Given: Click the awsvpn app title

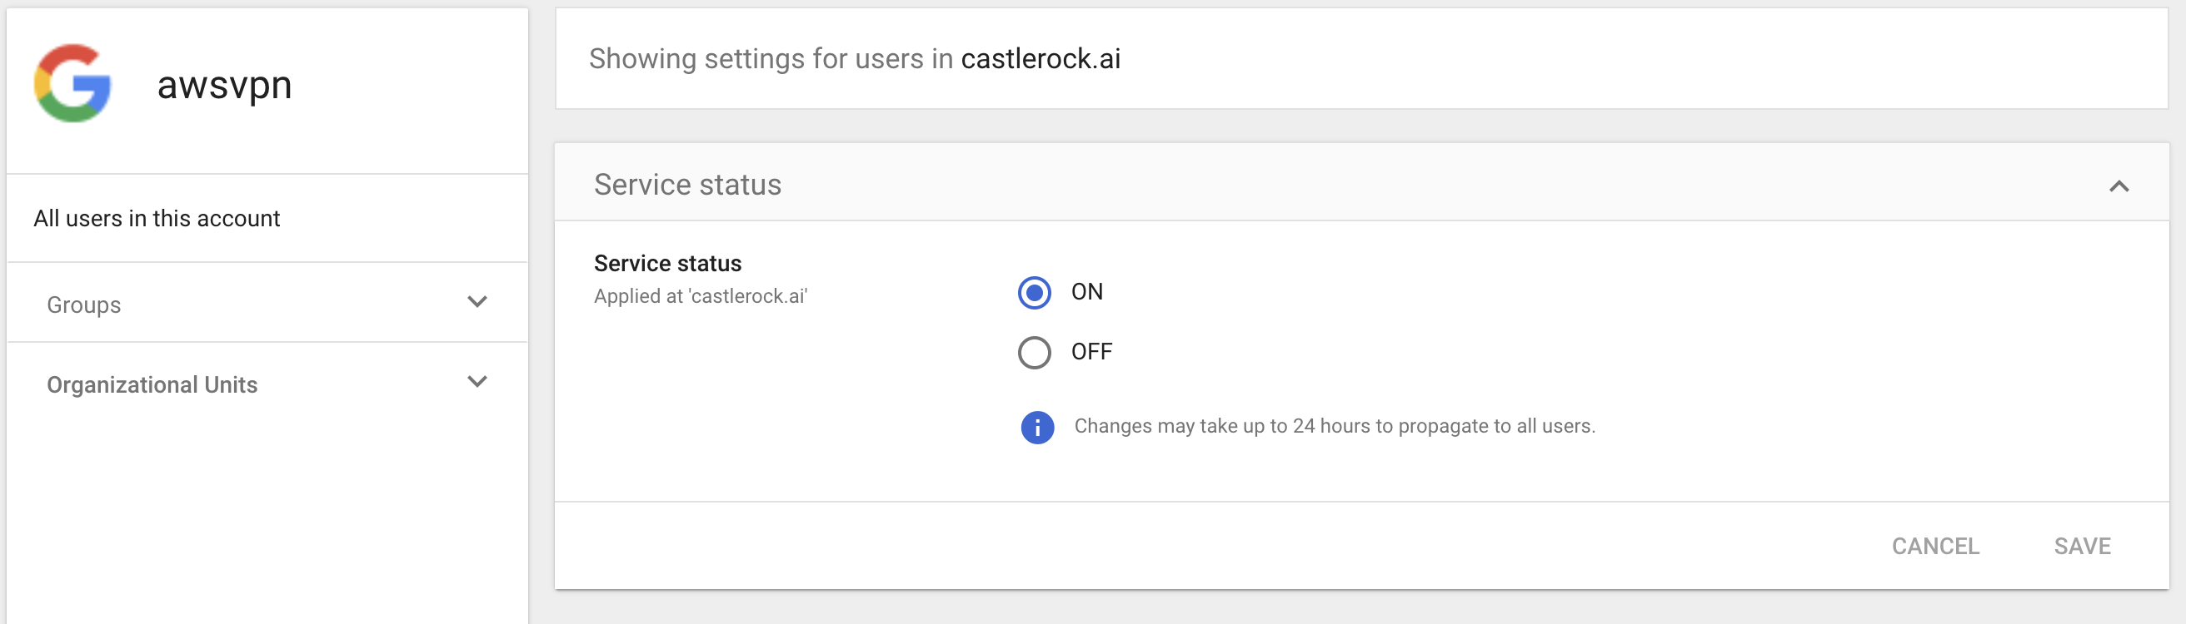Looking at the screenshot, I should [x=225, y=85].
